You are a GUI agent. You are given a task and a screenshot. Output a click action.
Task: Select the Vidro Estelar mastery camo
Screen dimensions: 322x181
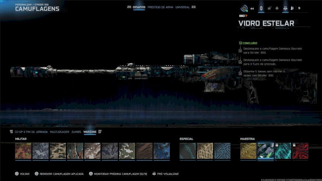coord(266,151)
